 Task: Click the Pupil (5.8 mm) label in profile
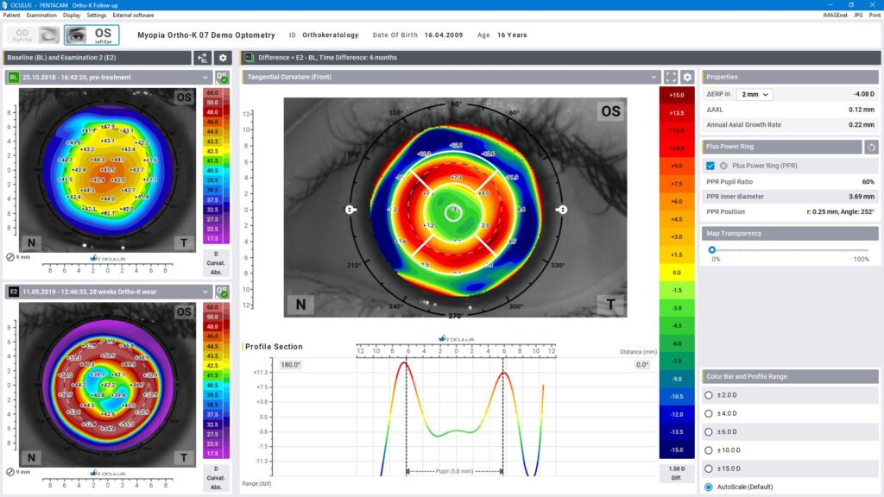(x=454, y=472)
